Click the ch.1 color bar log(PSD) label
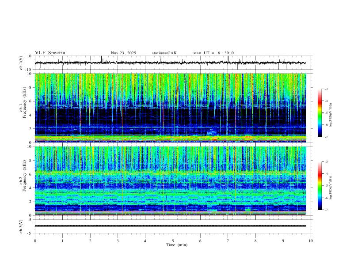This screenshot has width=350, height=270. [331, 115]
